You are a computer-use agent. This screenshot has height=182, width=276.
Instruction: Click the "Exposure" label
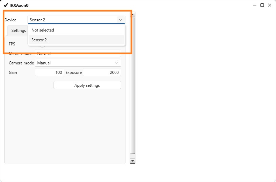pyautogui.click(x=74, y=73)
